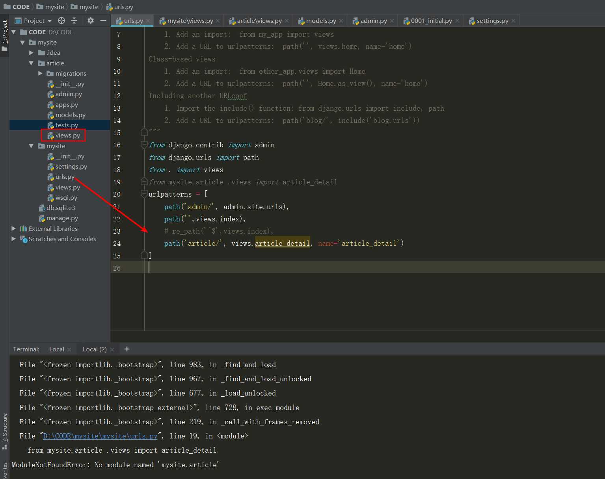
Task: Open the Z: Structure tool window tab
Action: tap(5, 431)
